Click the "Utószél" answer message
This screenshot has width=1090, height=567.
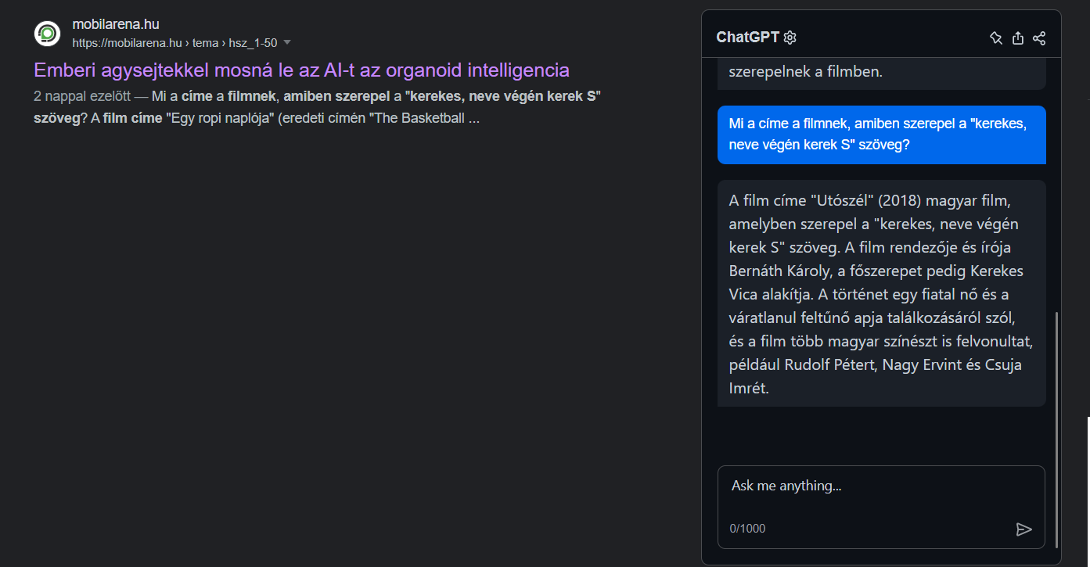coord(882,293)
